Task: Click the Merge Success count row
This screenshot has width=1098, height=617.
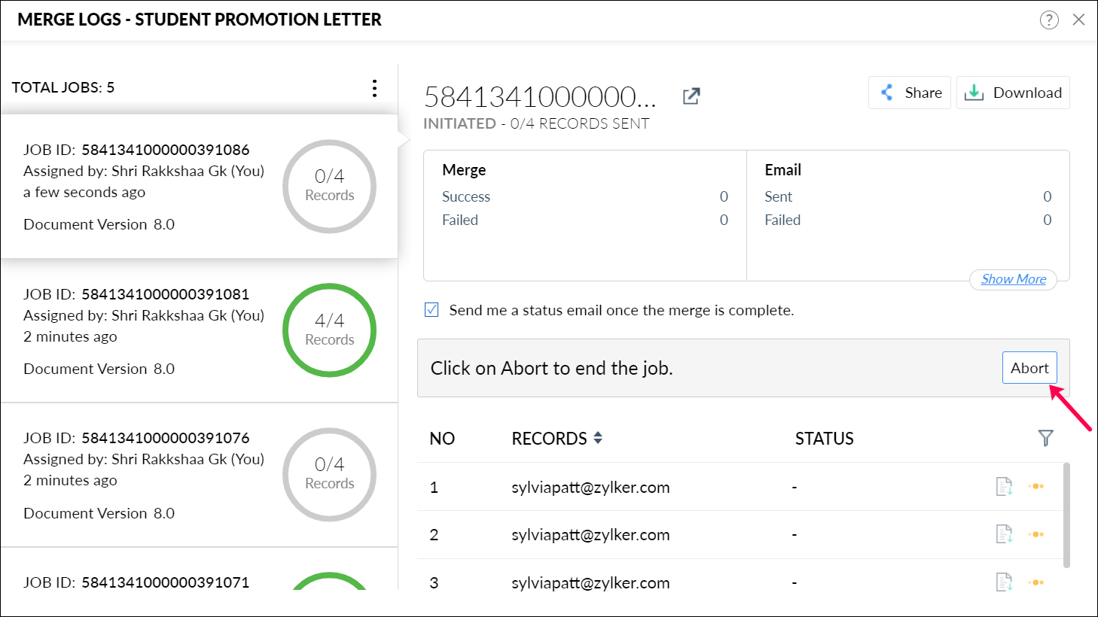Action: (585, 196)
